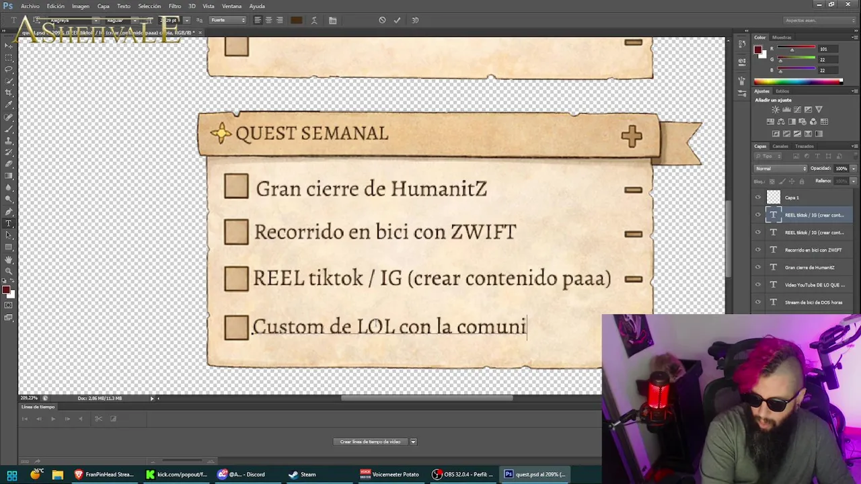Add a Levels adjustment
The image size is (861, 484).
pos(786,110)
